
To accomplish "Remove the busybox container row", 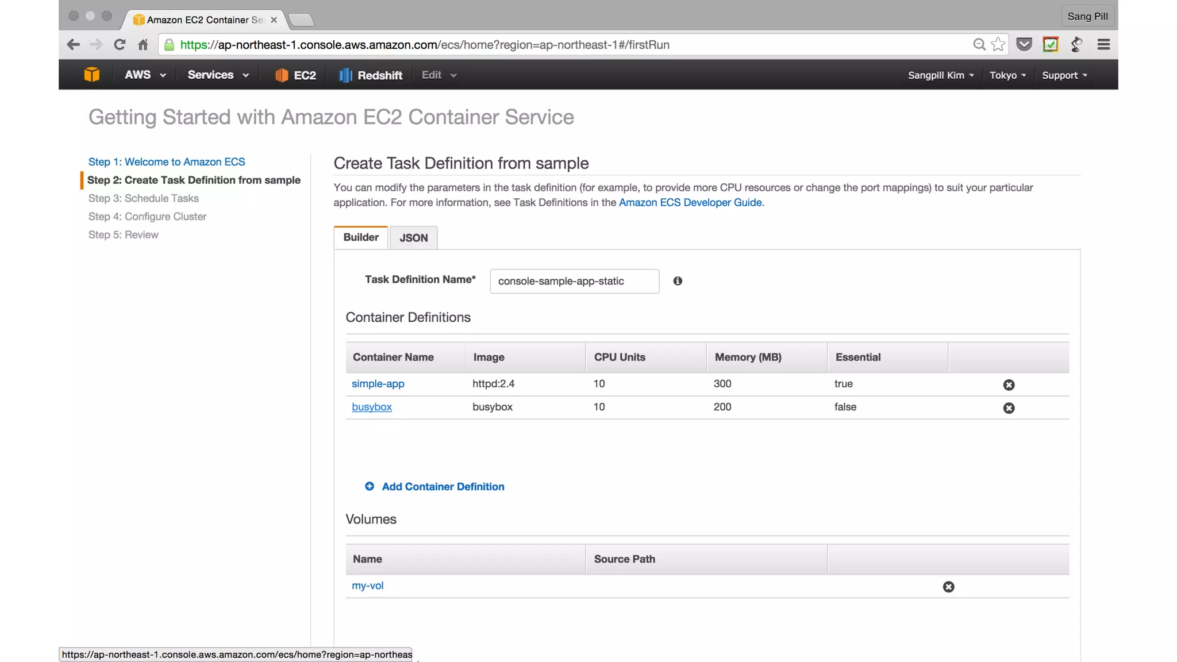I will 1009,408.
